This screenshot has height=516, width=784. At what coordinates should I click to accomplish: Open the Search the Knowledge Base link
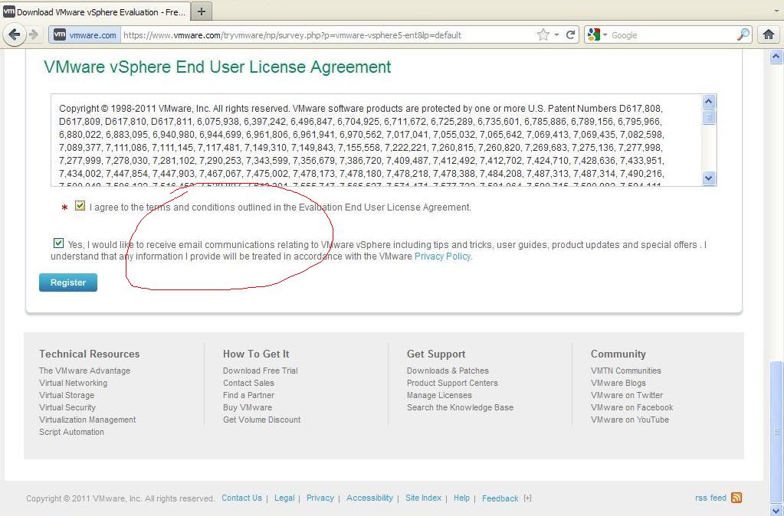click(460, 407)
